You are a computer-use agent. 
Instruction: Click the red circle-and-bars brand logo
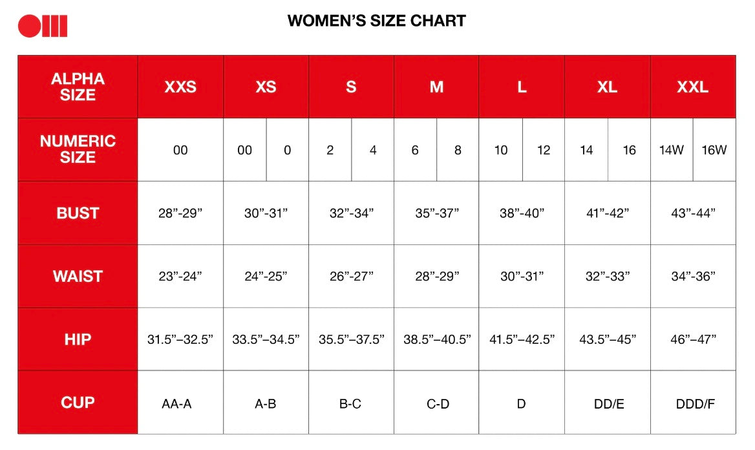tap(43, 26)
